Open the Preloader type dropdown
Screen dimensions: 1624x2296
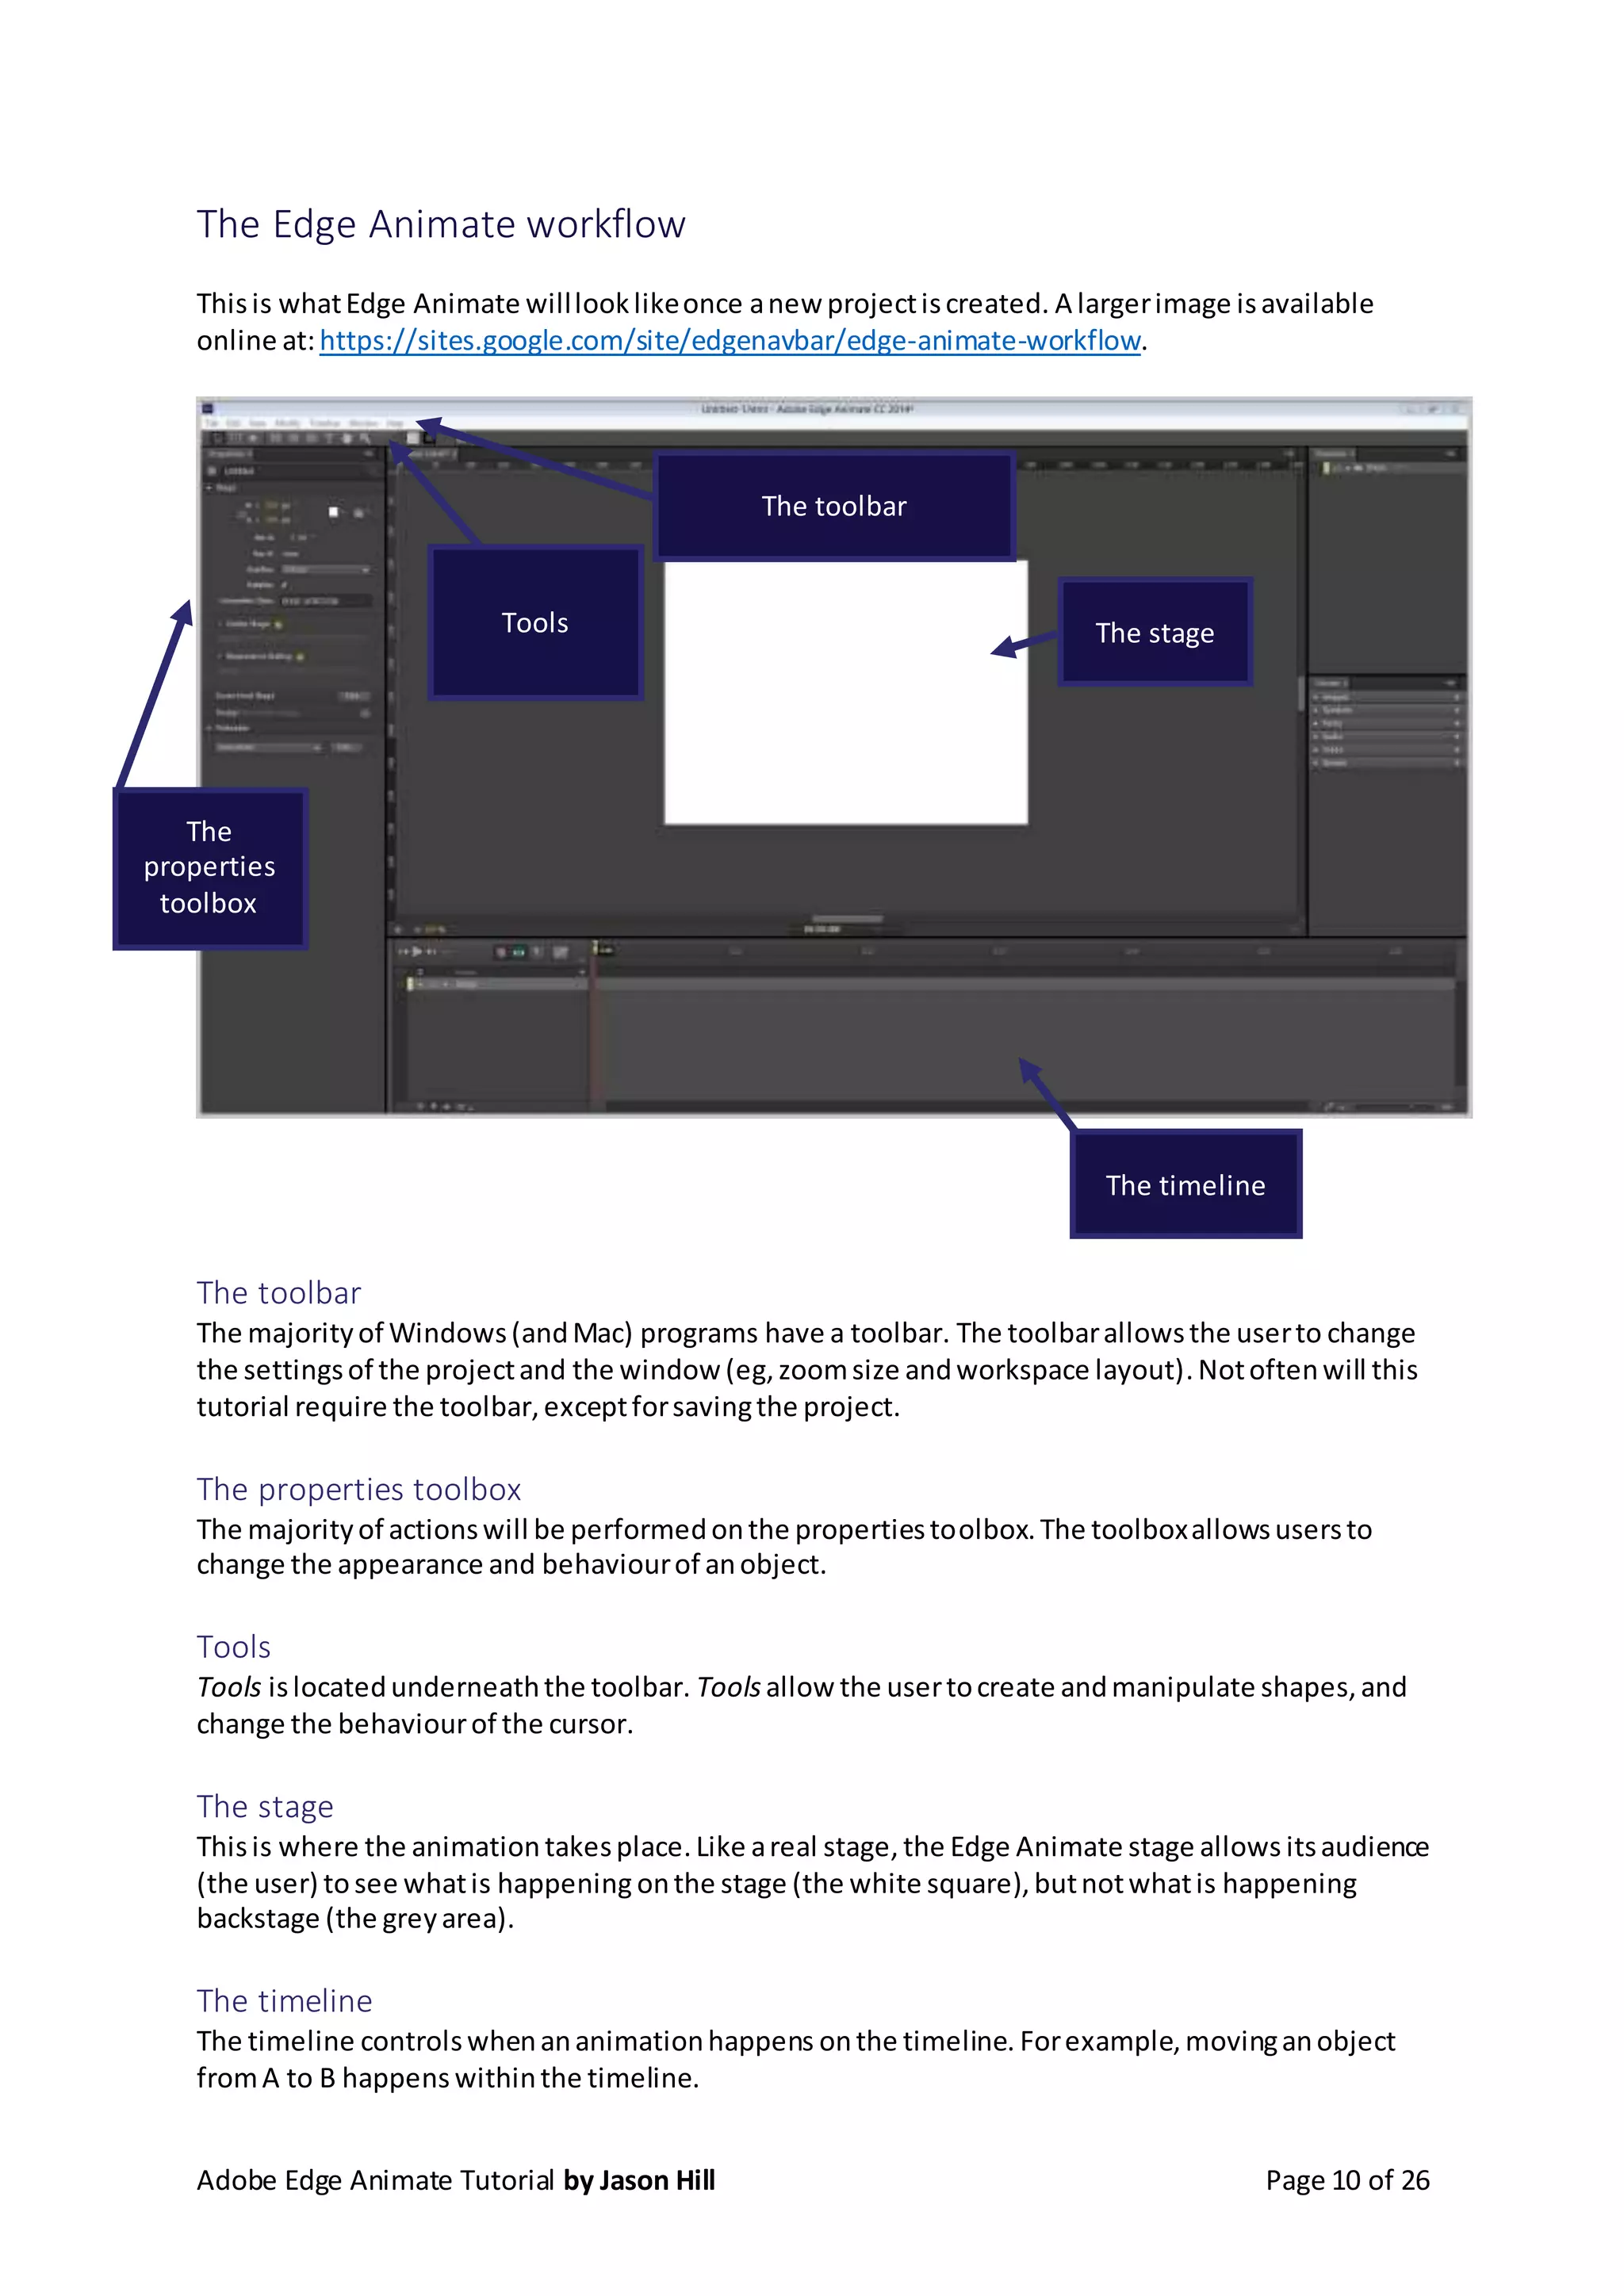coord(270,748)
